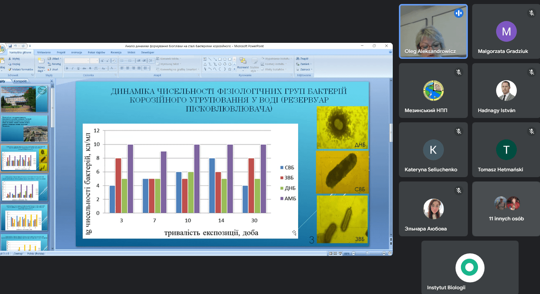540x294 pixels.
Task: Toggle align text right button
Action: click(x=133, y=68)
